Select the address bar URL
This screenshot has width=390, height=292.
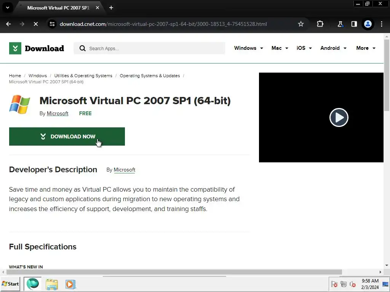click(x=163, y=24)
